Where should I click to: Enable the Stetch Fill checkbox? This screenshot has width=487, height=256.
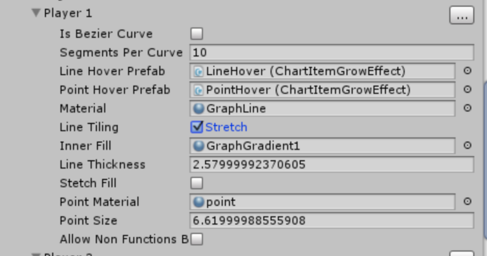point(197,183)
